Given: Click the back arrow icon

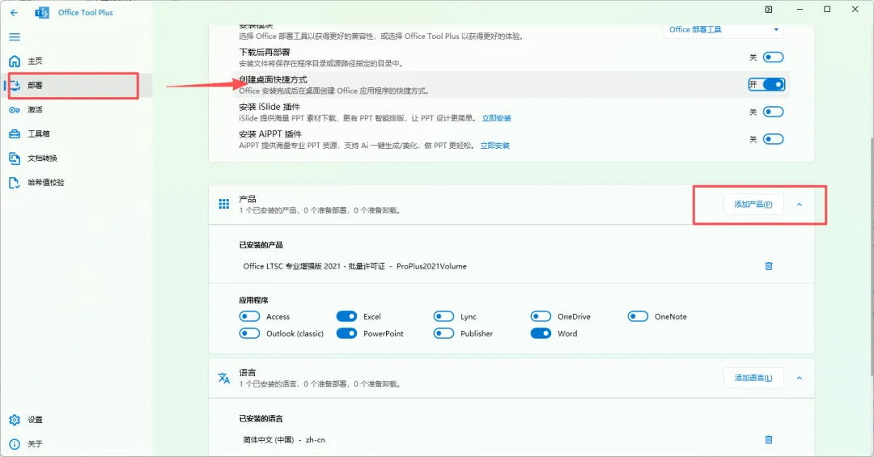Looking at the screenshot, I should click(14, 12).
